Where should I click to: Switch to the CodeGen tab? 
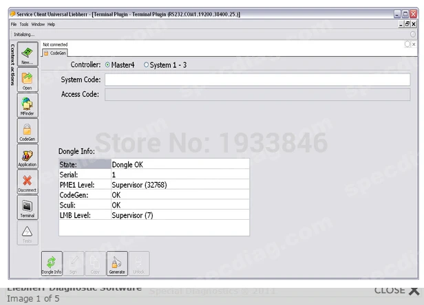click(x=55, y=53)
